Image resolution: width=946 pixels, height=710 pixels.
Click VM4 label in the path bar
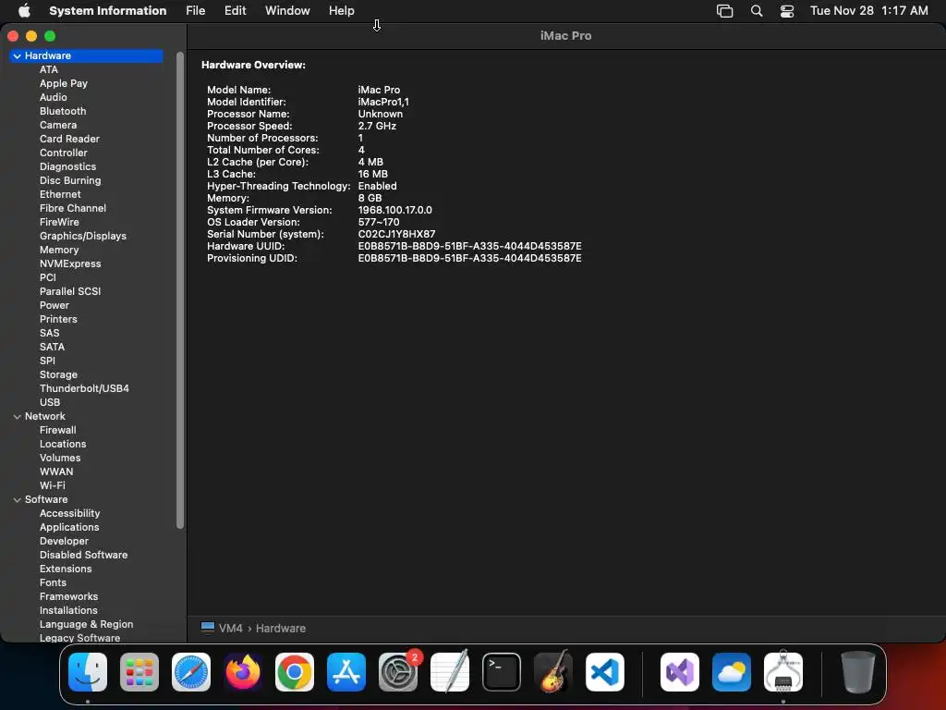[x=230, y=629]
